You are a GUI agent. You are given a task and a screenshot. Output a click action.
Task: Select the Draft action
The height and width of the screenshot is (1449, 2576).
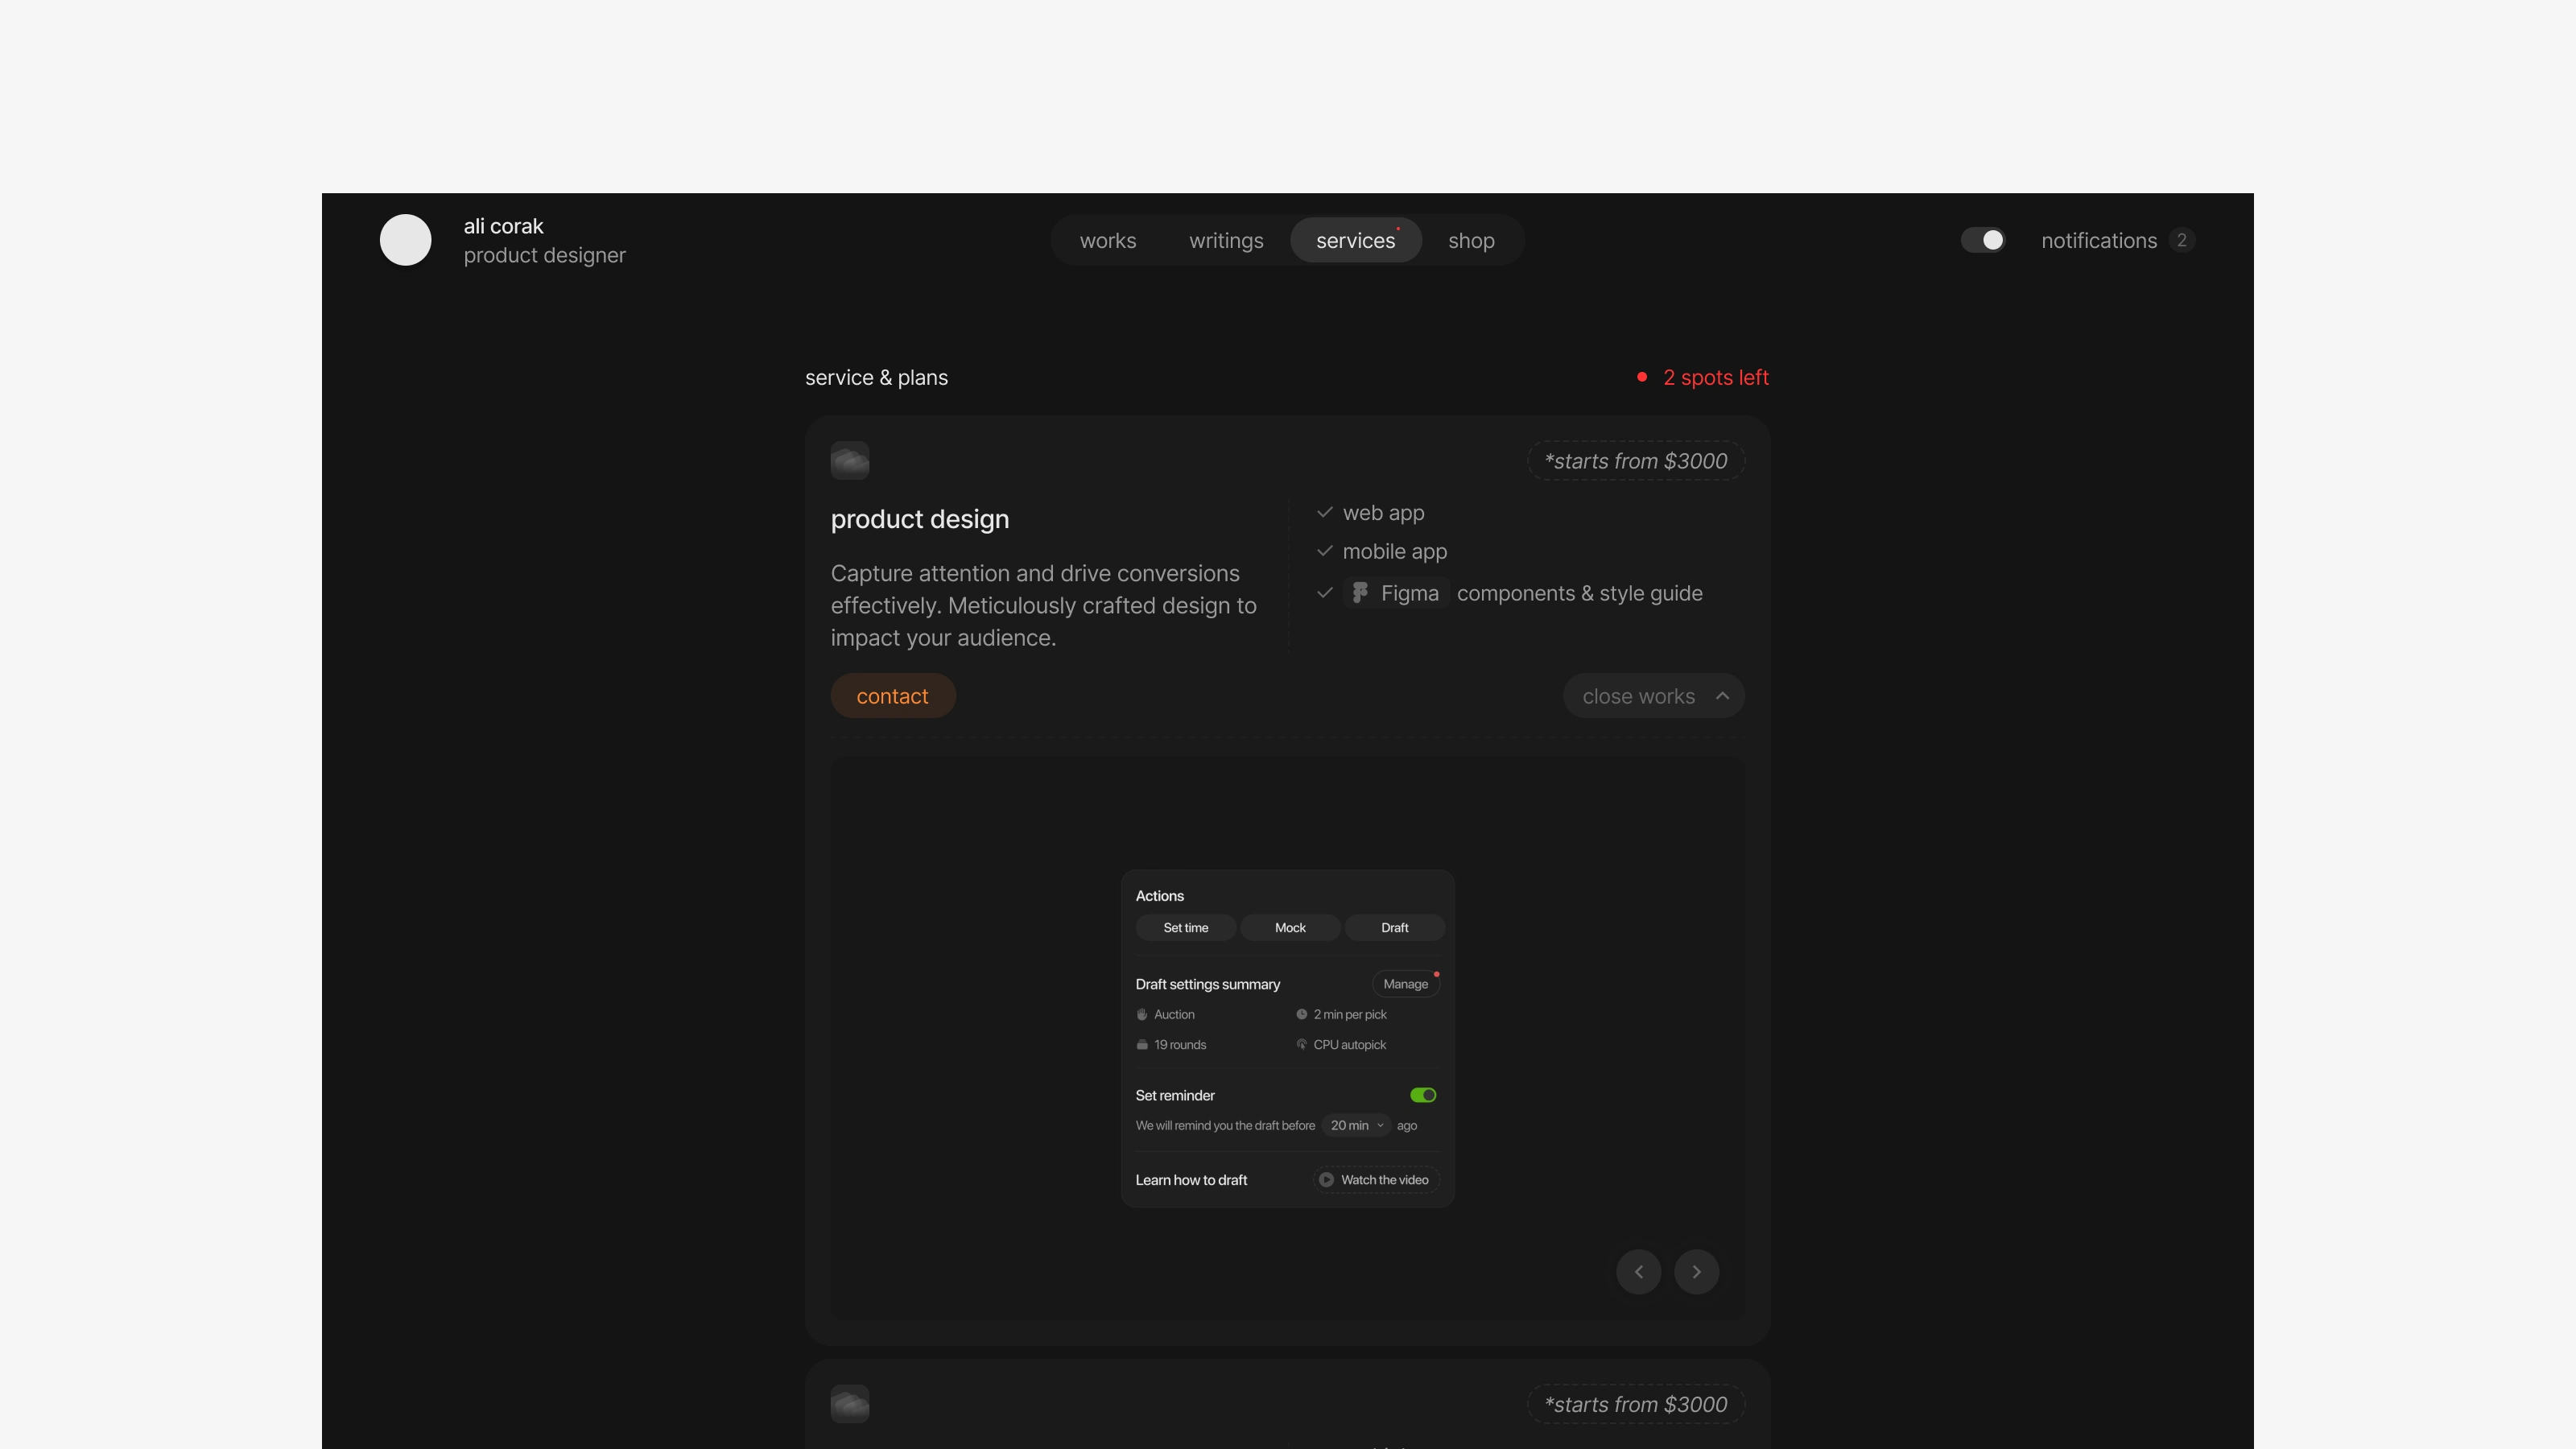[x=1394, y=928]
